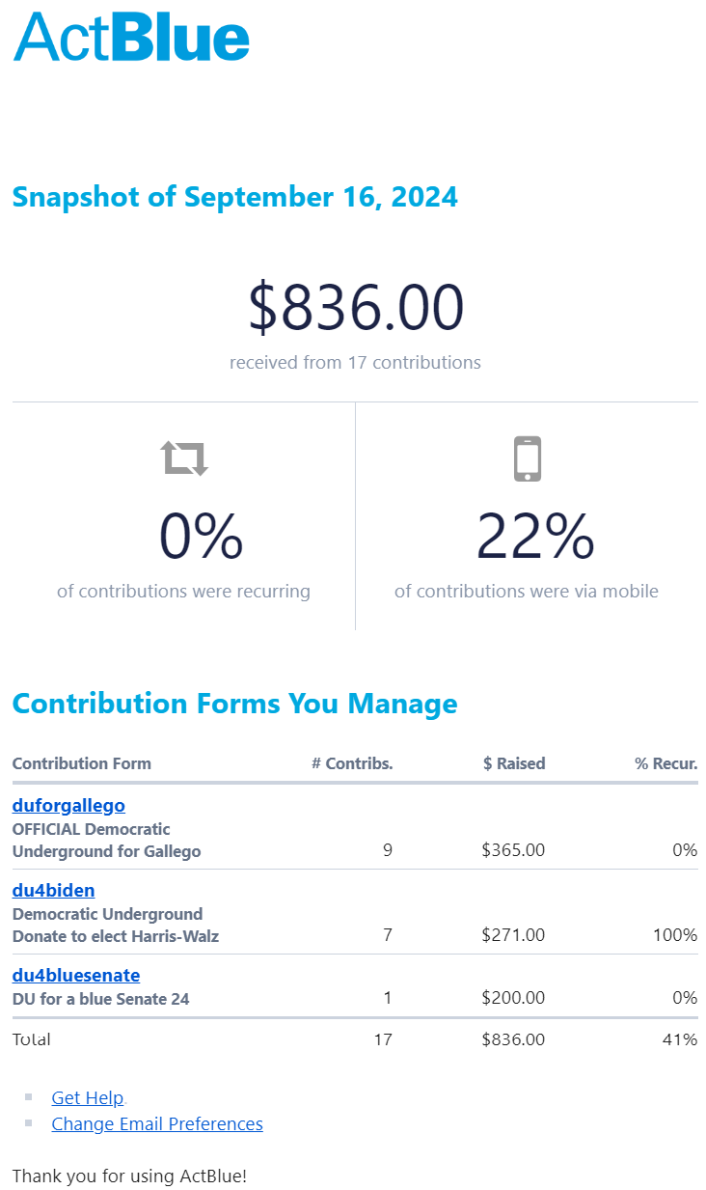The height and width of the screenshot is (1190, 706).
Task: Click the ActBlue logo
Action: 131,38
